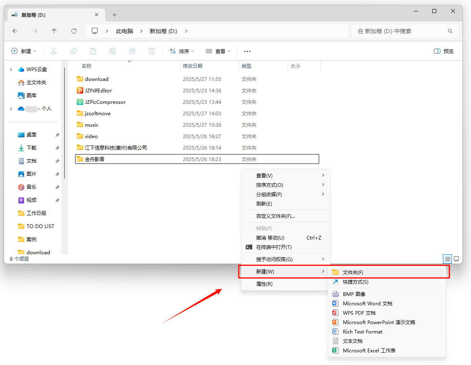This screenshot has height=365, width=471.
Task: Expand chevron after 新加卷 (D:) in address bar
Action: point(186,31)
